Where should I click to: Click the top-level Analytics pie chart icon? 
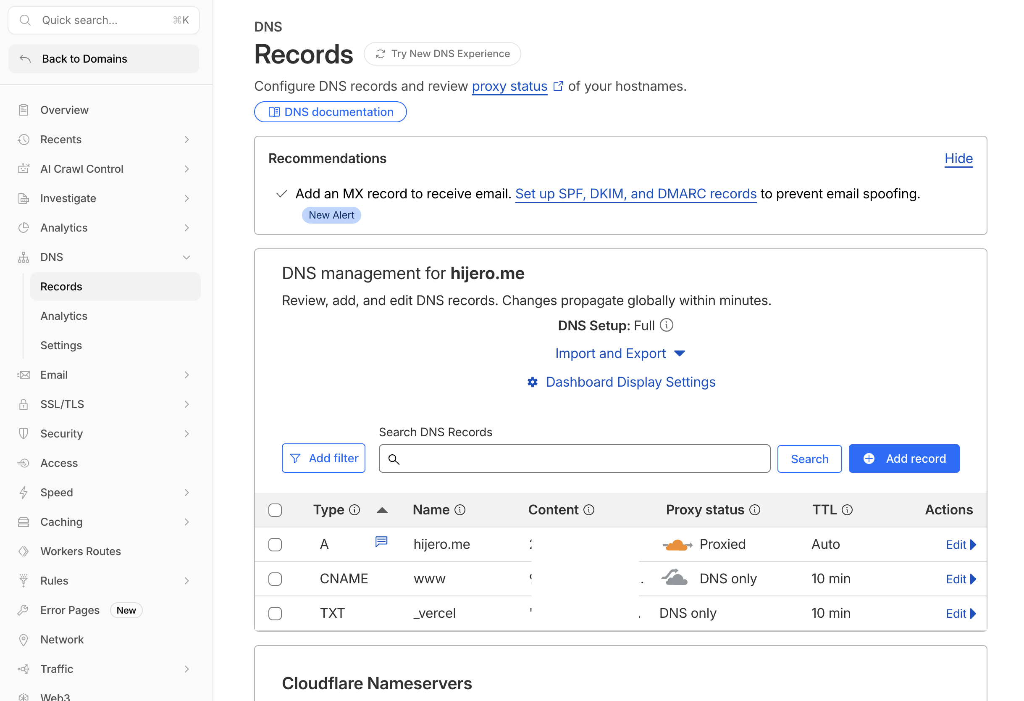tap(24, 227)
